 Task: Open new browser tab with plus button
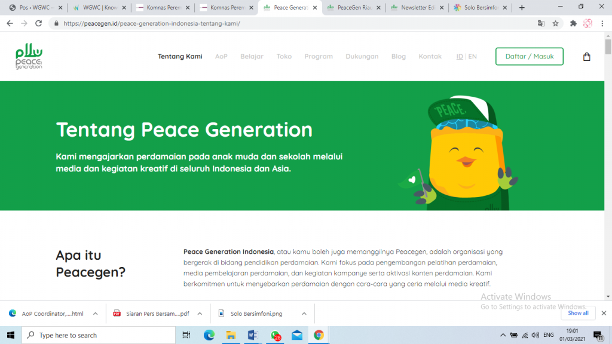tap(522, 8)
